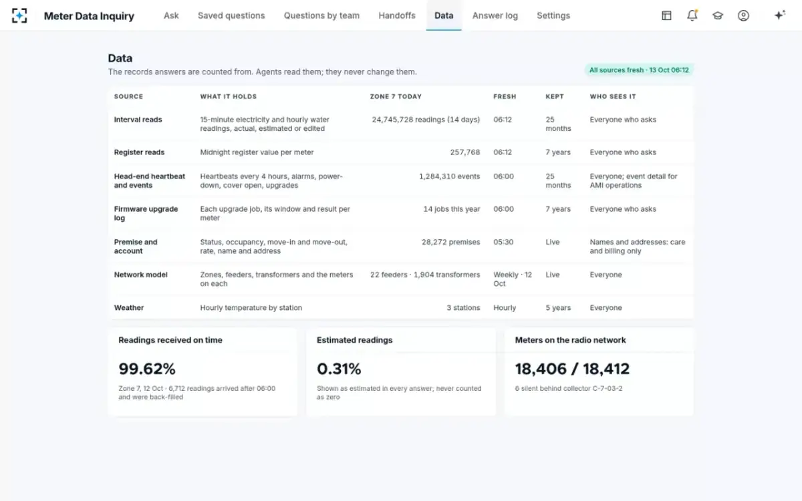The height and width of the screenshot is (501, 802).
Task: Click 22 feeders · 1,904 transformers value
Action: pyautogui.click(x=425, y=275)
